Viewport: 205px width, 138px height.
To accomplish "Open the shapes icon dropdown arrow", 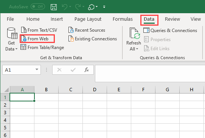I will 96,6.
